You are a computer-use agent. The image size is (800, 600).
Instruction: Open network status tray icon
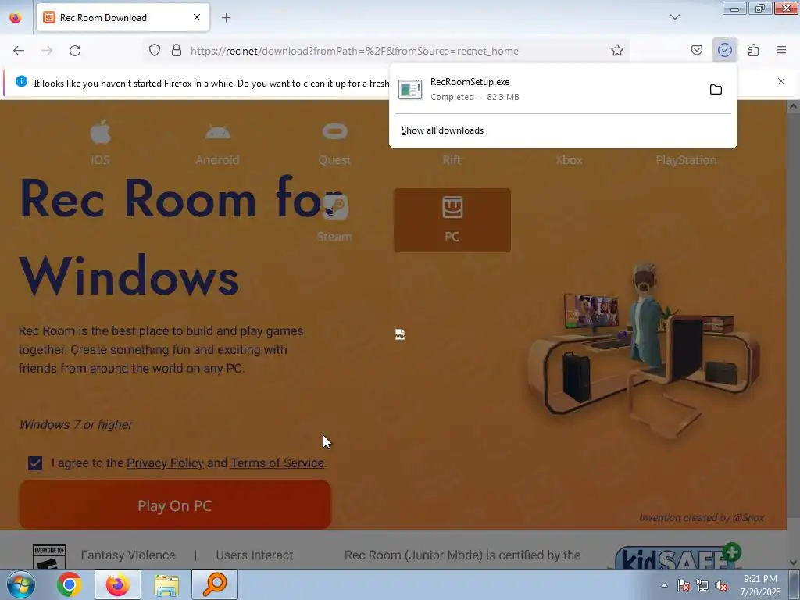coord(702,586)
